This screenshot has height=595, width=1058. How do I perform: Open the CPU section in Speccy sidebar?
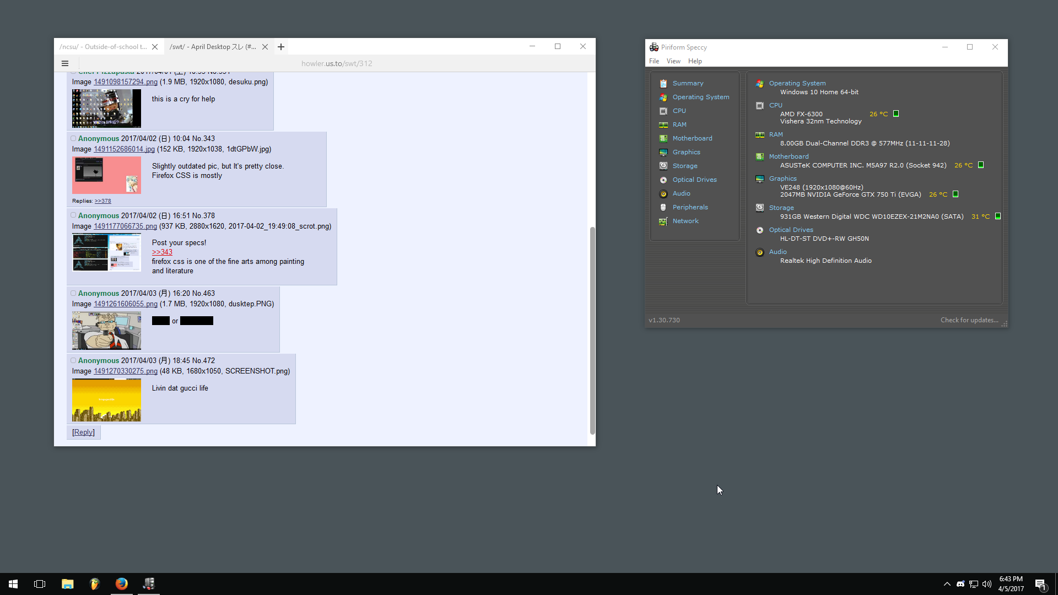click(x=679, y=111)
